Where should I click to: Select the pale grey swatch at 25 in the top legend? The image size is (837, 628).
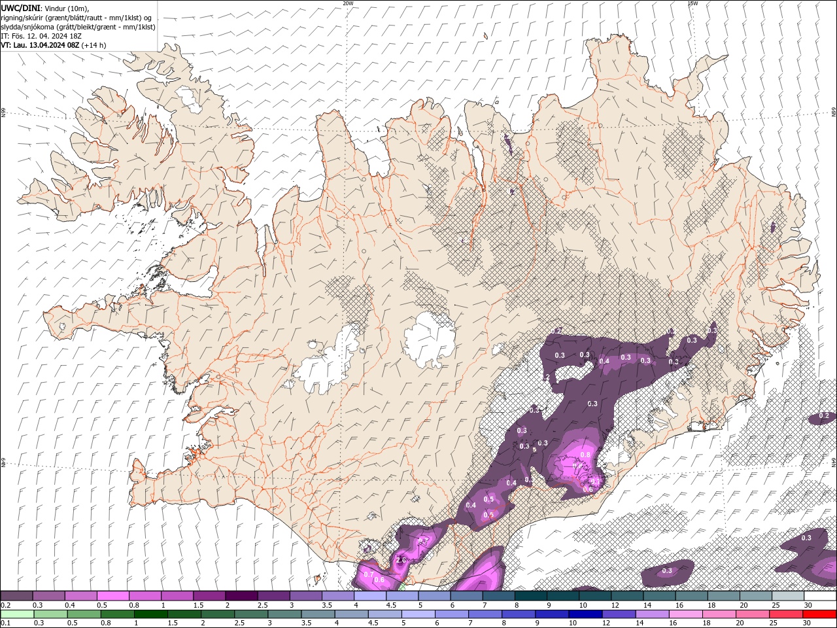pyautogui.click(x=788, y=596)
